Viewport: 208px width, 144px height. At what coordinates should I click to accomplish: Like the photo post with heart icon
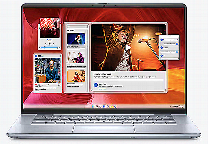coord(36,85)
